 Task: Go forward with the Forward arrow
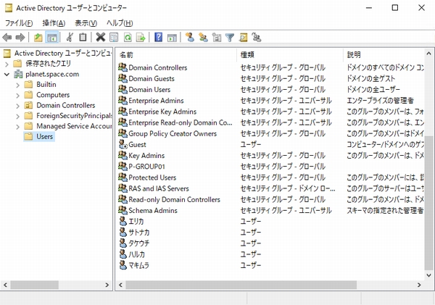pos(20,37)
